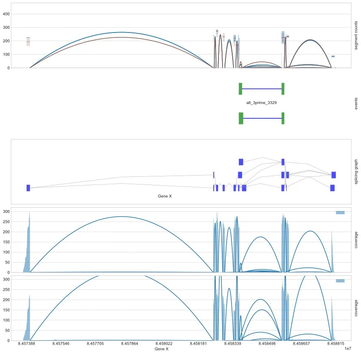Click the 'splicing graph' panel label
This screenshot has width=361, height=354.
pos(356,172)
